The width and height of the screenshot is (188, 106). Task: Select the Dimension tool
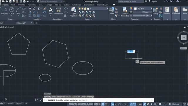pyautogui.click(x=58, y=11)
